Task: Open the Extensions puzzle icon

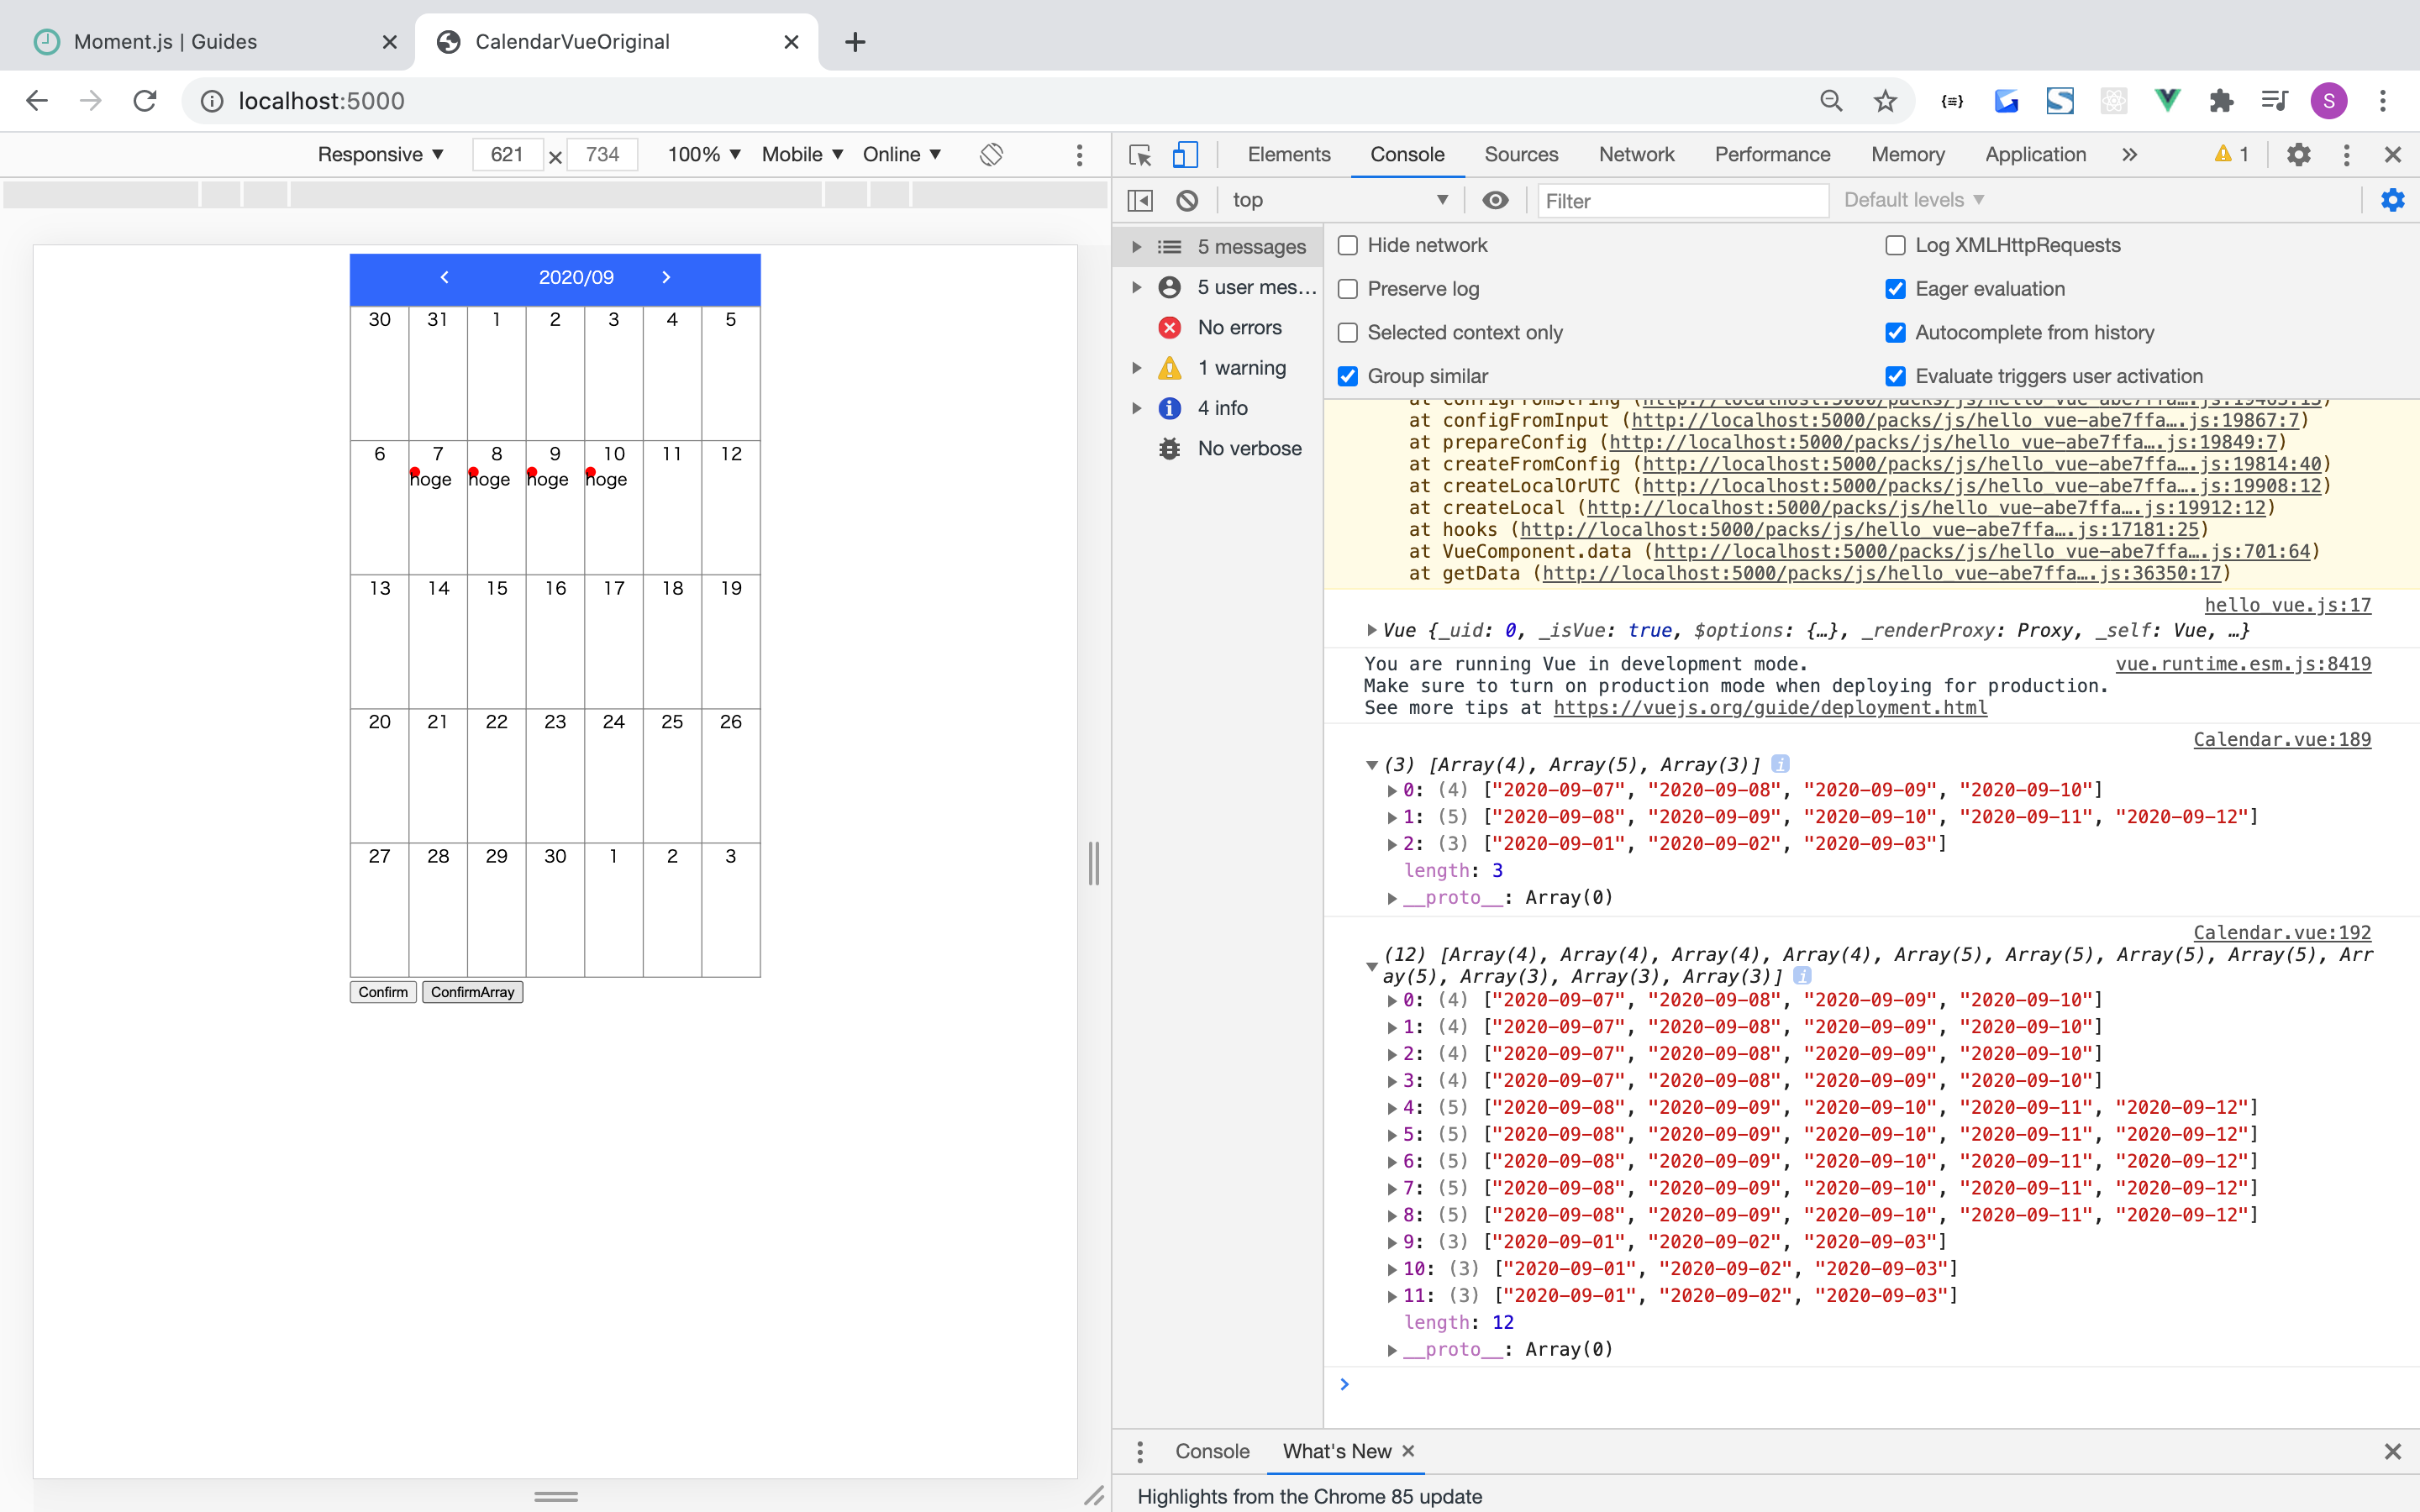Action: [2221, 101]
